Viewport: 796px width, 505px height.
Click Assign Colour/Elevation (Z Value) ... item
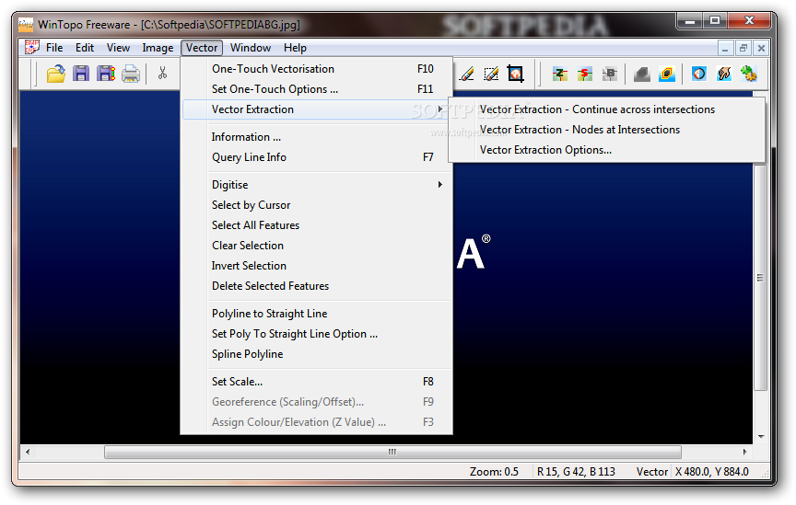tap(317, 422)
